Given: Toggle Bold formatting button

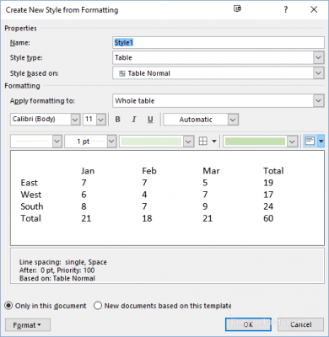Looking at the screenshot, I should click(x=118, y=120).
